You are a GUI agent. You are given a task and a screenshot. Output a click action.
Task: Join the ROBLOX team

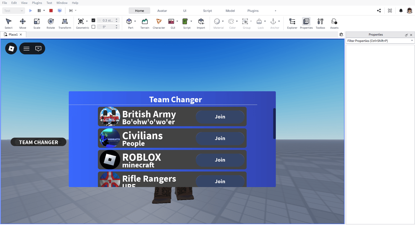220,160
